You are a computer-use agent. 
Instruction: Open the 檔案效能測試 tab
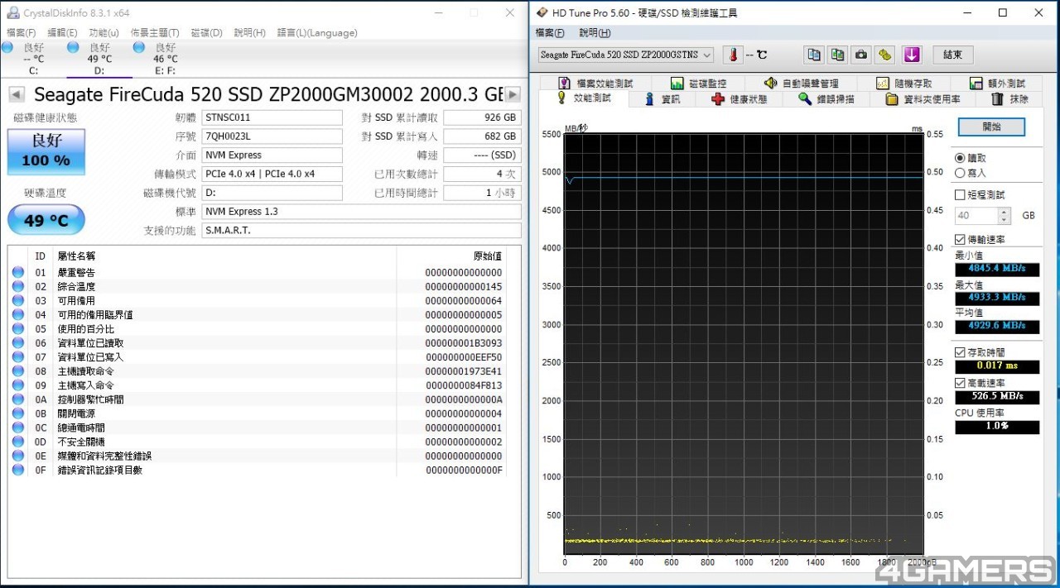596,84
